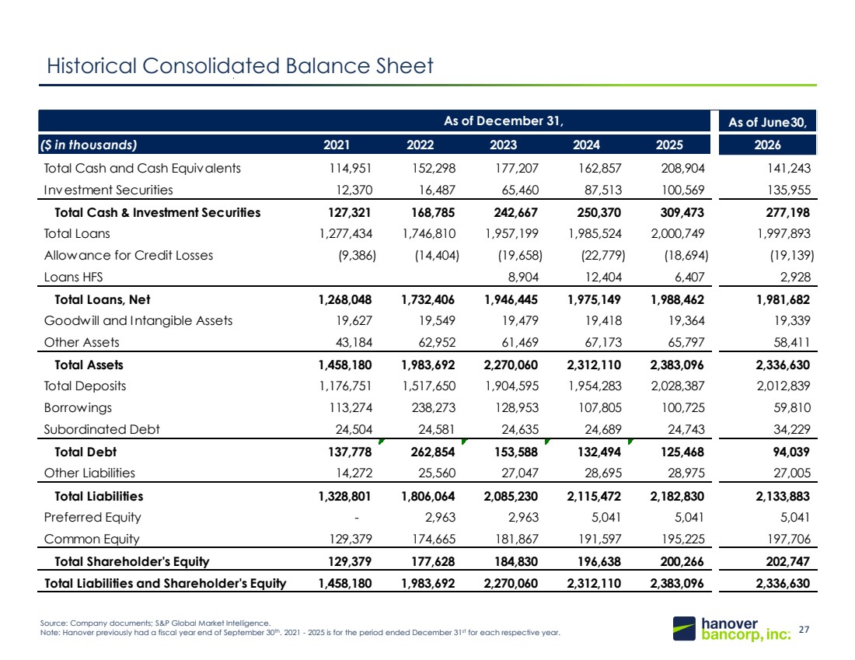Select total loans value 1,746,810
This screenshot has height=660, width=855.
click(429, 234)
